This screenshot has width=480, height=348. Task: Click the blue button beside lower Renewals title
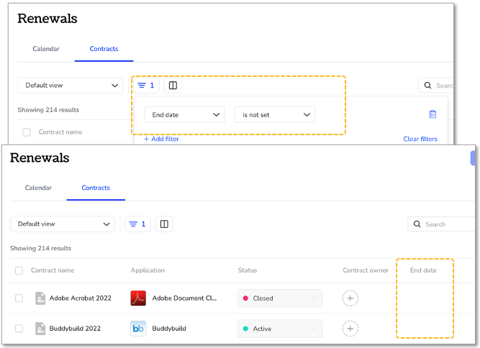click(x=473, y=157)
